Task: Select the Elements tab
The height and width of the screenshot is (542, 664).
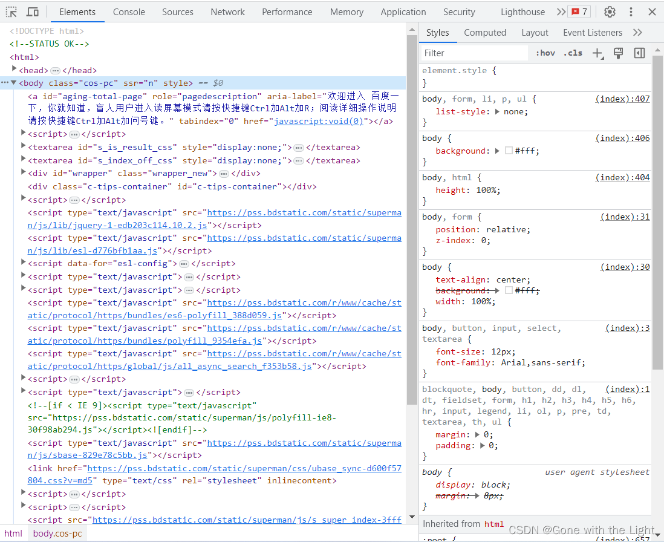Action: pyautogui.click(x=77, y=12)
